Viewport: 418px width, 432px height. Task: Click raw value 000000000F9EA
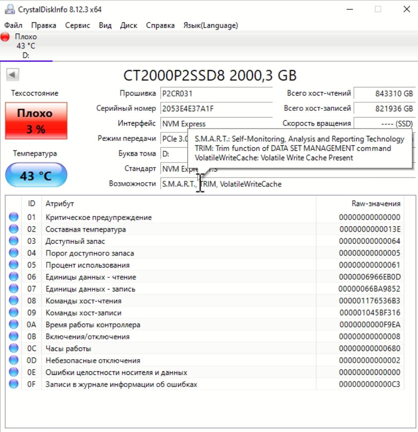click(370, 325)
